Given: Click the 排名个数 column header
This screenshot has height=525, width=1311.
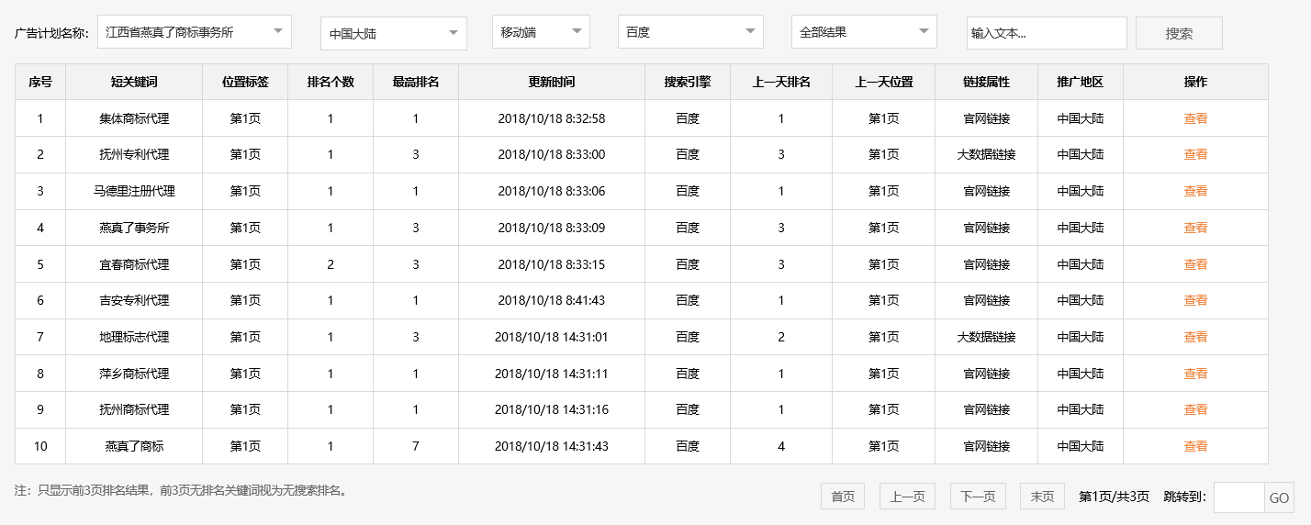Looking at the screenshot, I should (x=331, y=82).
